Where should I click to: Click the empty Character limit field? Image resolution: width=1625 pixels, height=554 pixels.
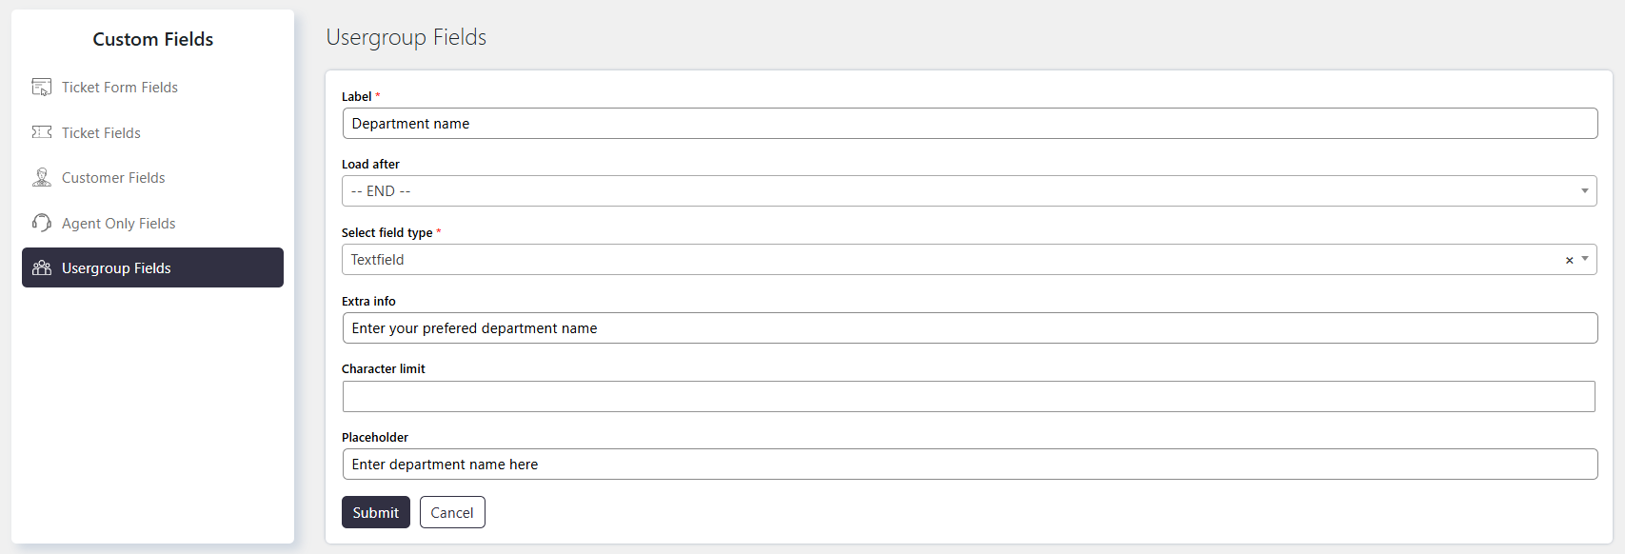pyautogui.click(x=968, y=396)
